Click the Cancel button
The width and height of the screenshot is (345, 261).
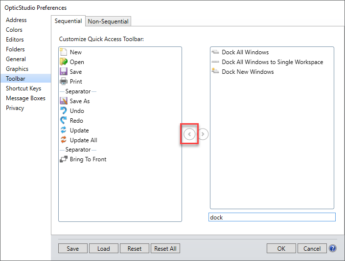coord(312,248)
